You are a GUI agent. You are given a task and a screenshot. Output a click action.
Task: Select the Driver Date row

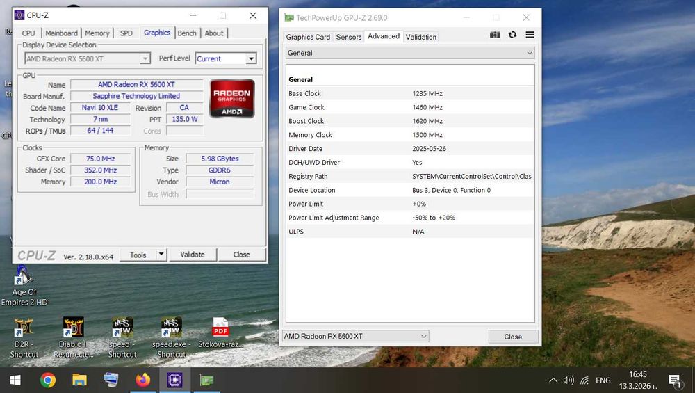click(410, 149)
